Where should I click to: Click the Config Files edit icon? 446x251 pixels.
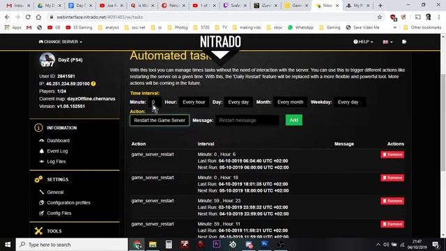tap(42, 213)
